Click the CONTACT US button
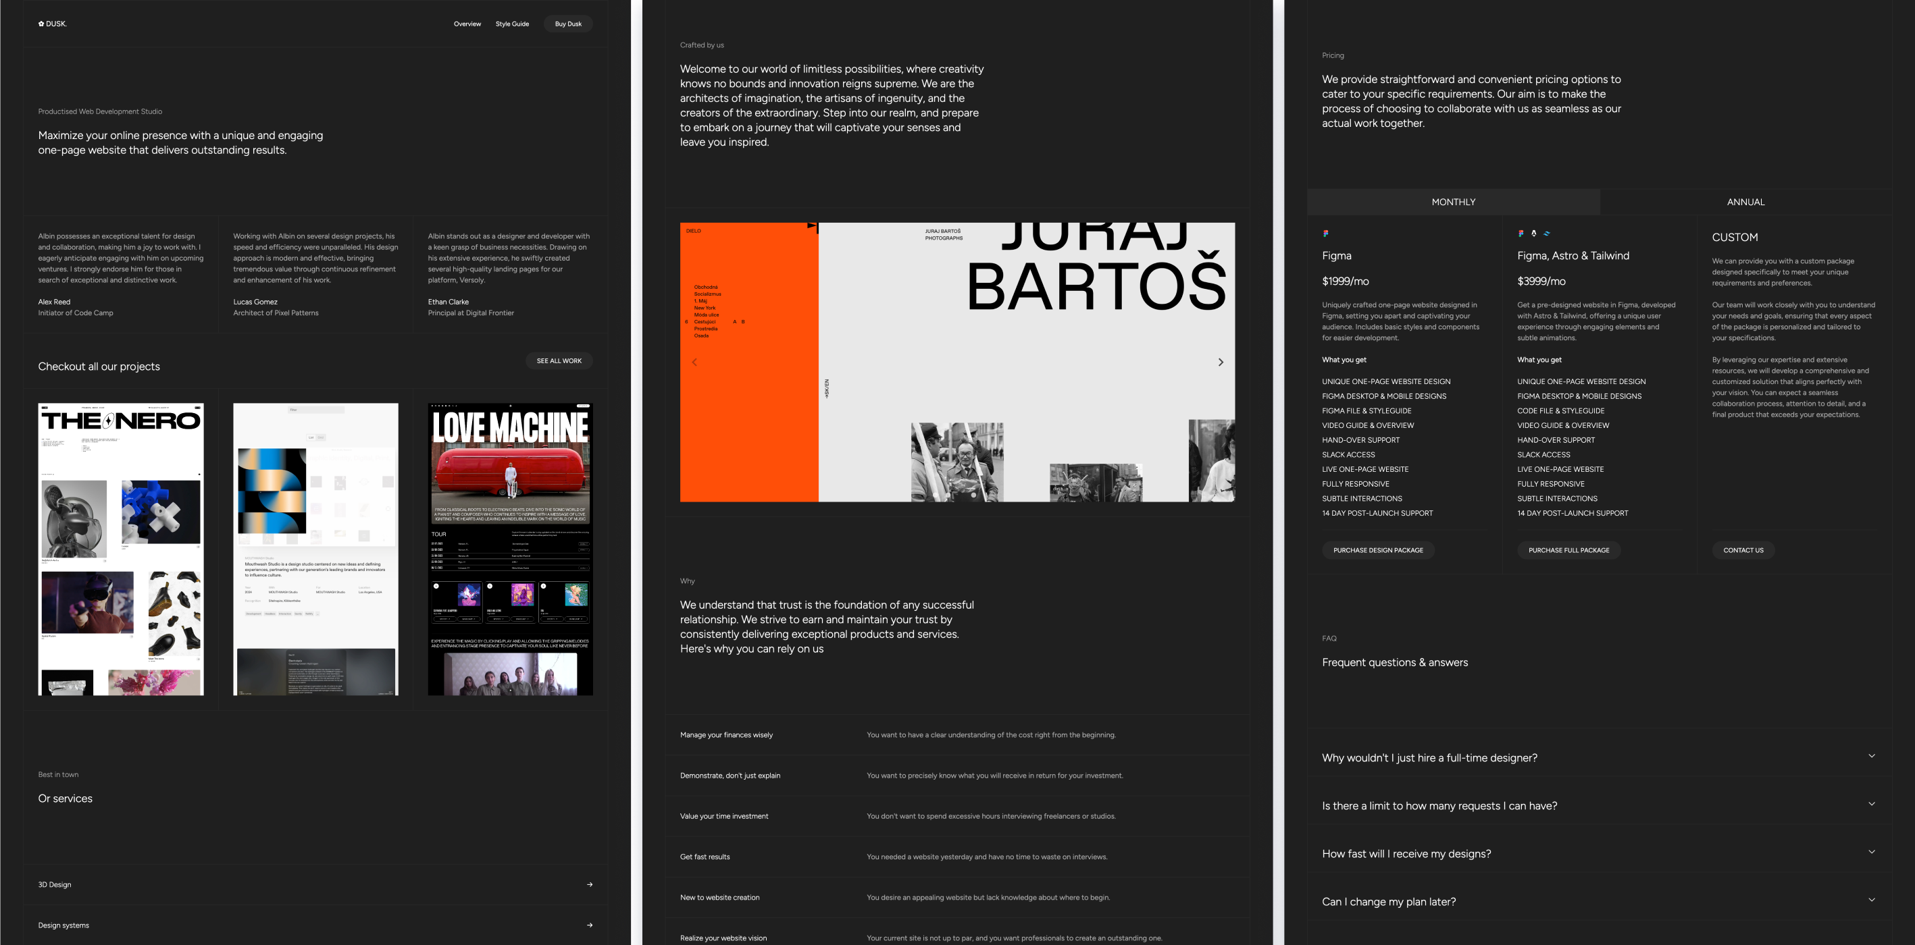 (x=1740, y=549)
